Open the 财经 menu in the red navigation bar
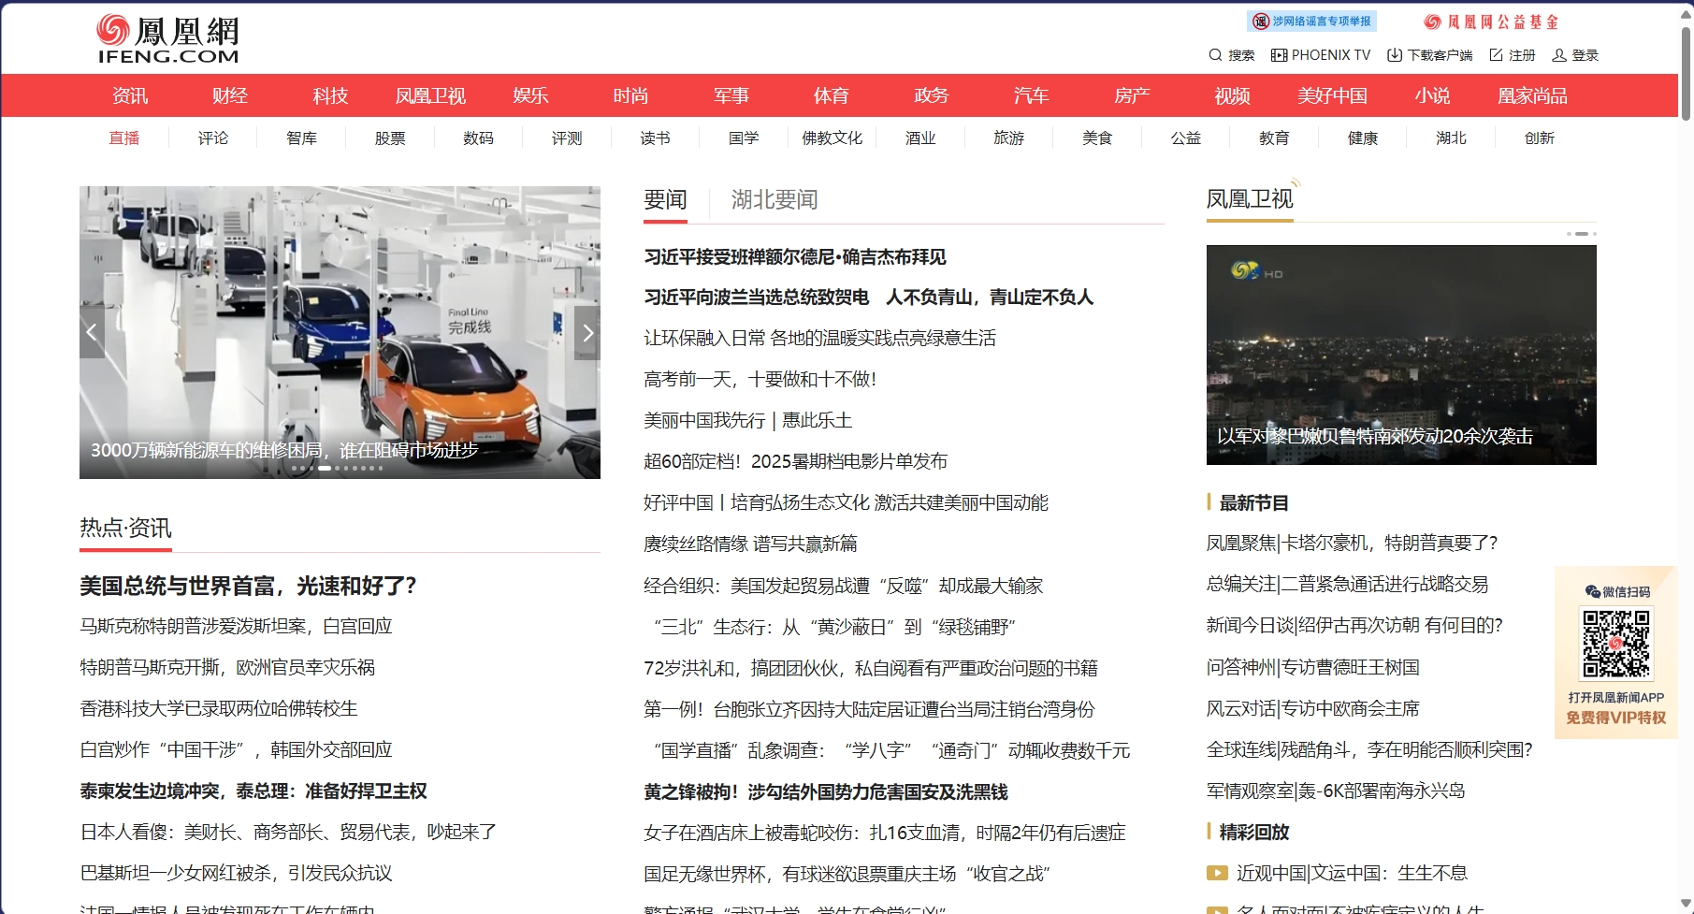 coord(229,95)
